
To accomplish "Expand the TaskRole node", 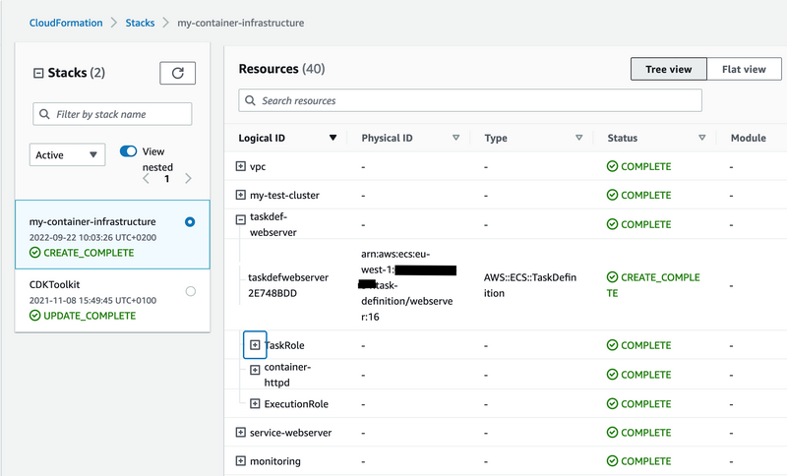I will (x=255, y=345).
